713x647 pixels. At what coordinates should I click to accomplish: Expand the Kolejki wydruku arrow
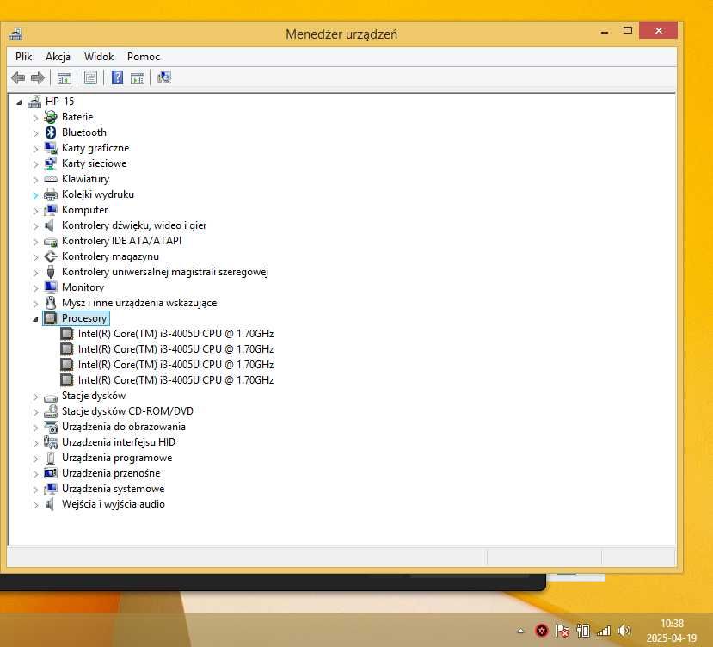(x=35, y=195)
